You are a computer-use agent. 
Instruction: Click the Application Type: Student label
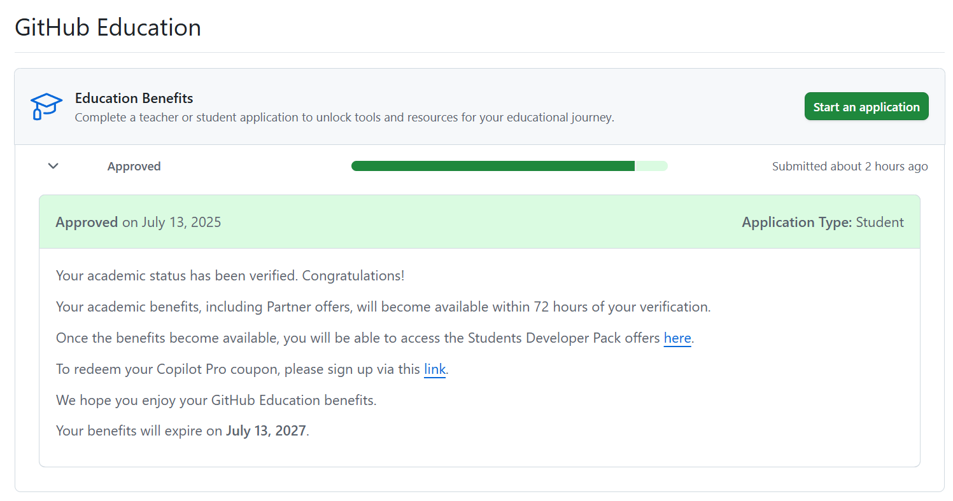[x=822, y=223]
